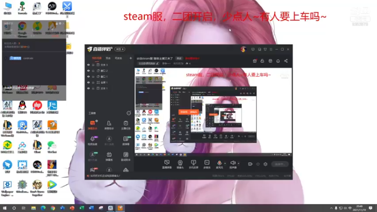The height and width of the screenshot is (212, 377).
Task: Expand microphone volume options arrow
Action: coord(225,163)
